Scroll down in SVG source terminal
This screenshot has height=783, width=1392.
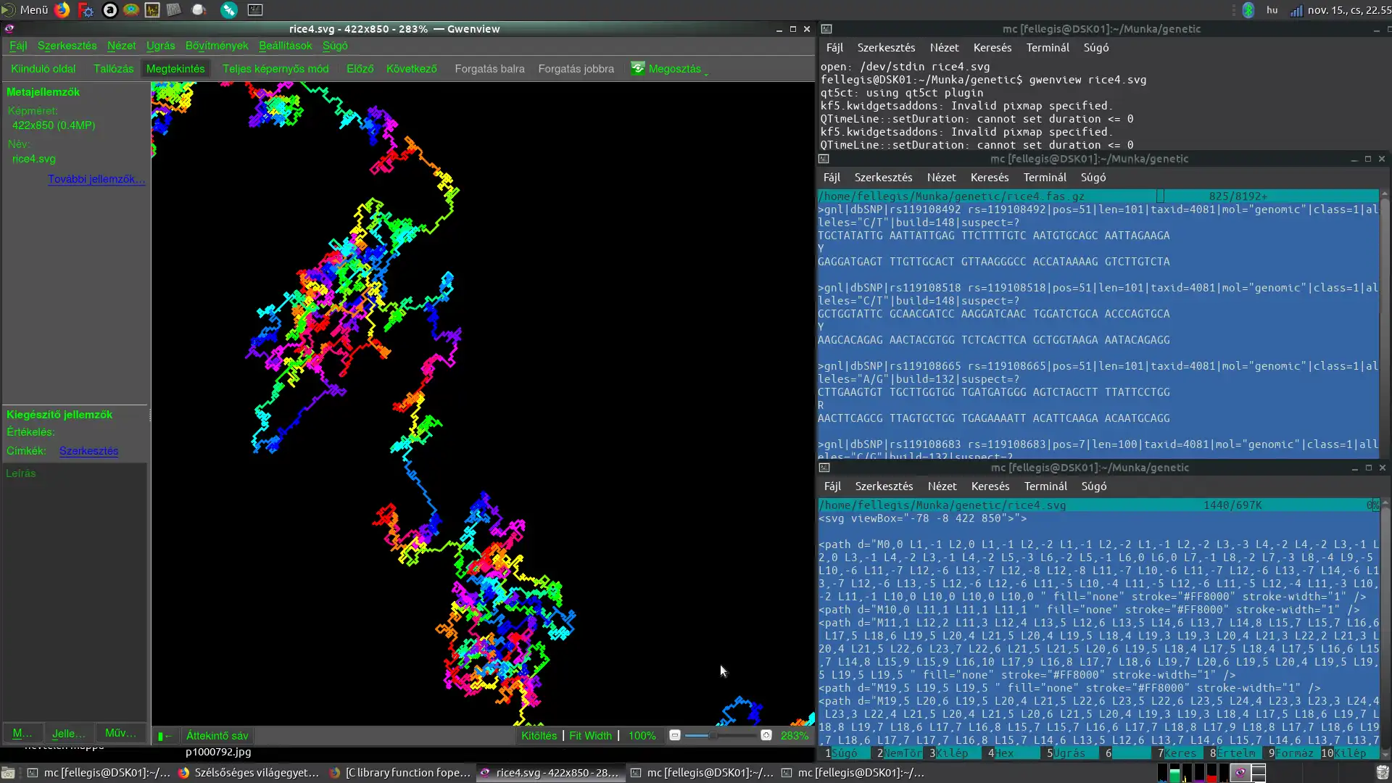tap(1385, 746)
